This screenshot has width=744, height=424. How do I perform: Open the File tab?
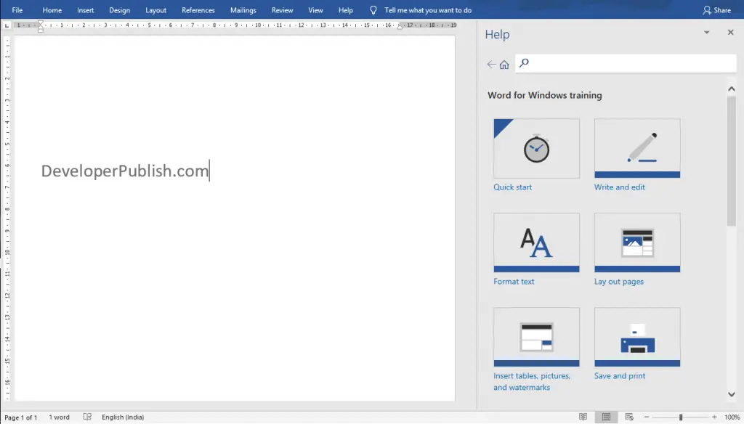(17, 10)
